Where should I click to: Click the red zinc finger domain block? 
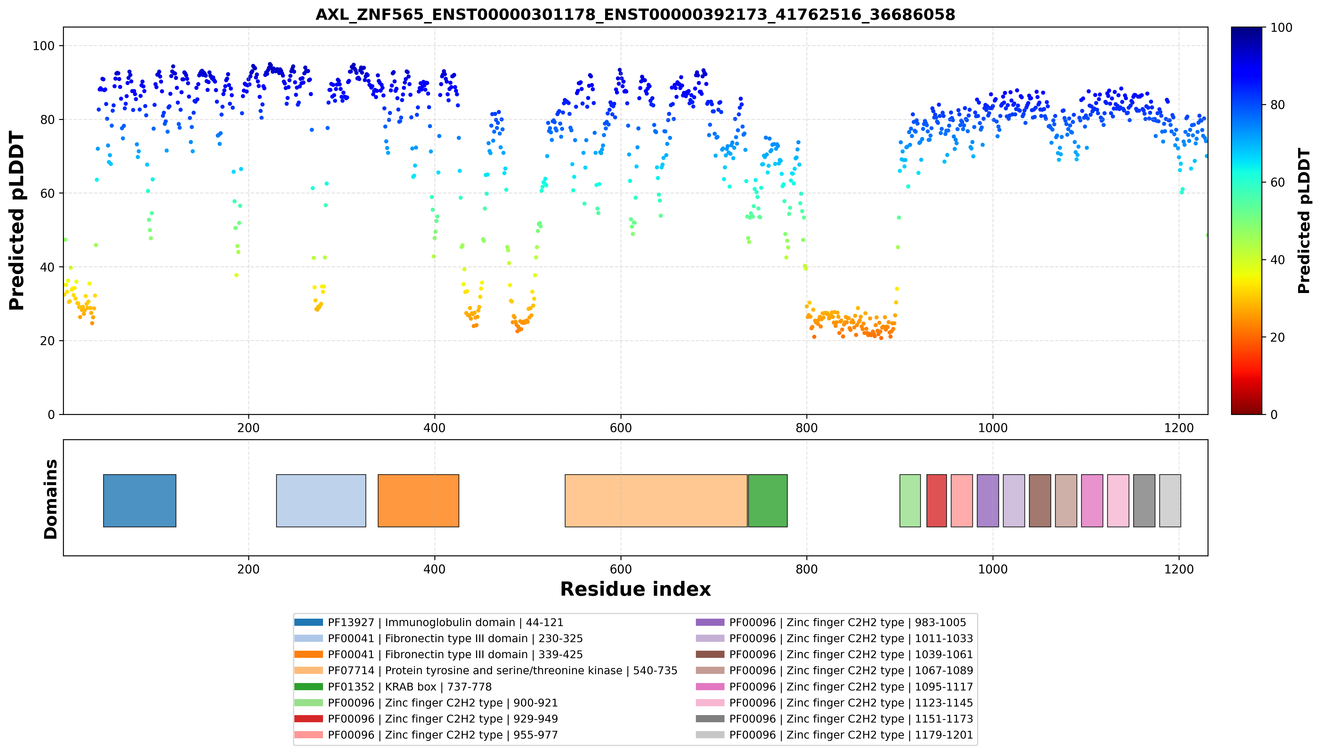(x=936, y=500)
